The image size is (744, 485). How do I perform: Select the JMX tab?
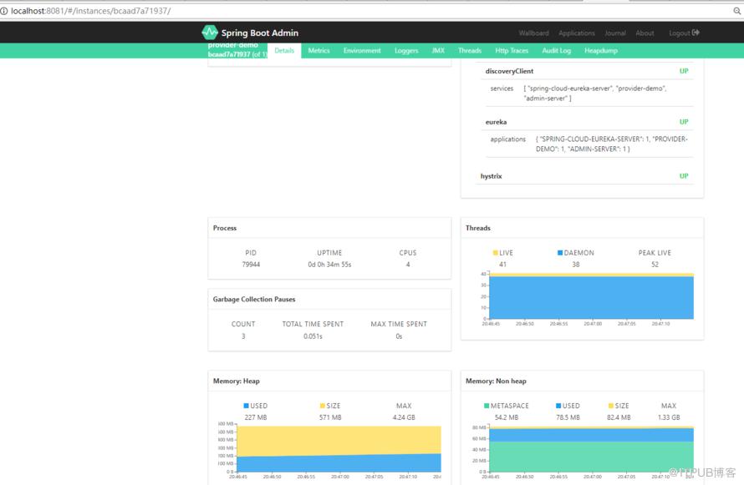(438, 51)
